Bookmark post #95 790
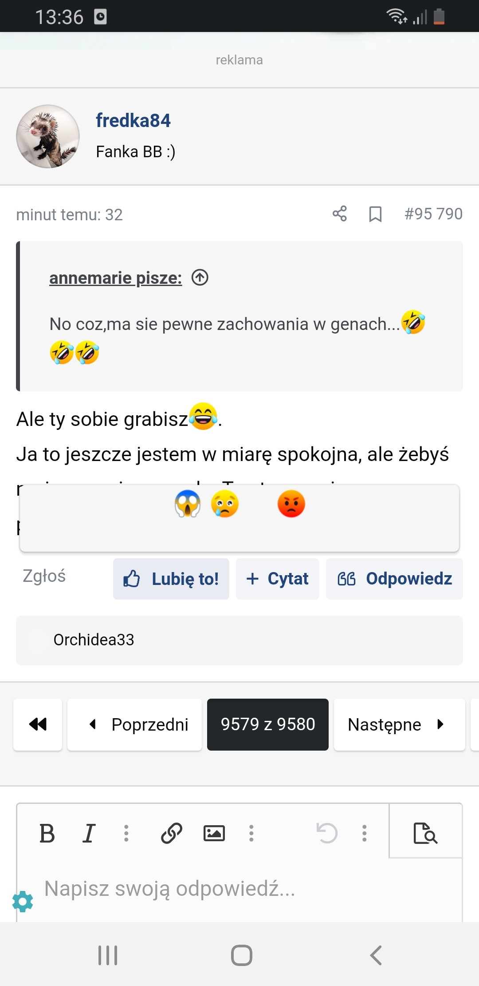The width and height of the screenshot is (479, 986). pyautogui.click(x=375, y=214)
